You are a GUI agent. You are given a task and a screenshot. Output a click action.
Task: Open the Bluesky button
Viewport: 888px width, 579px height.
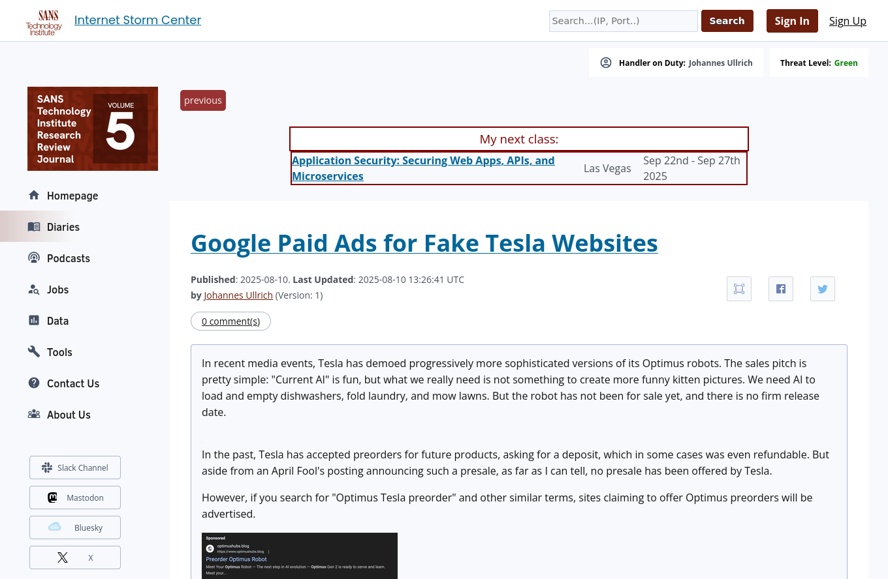[x=75, y=527]
